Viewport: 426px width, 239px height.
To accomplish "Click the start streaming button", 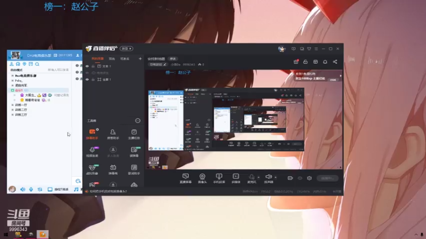I will point(327,178).
